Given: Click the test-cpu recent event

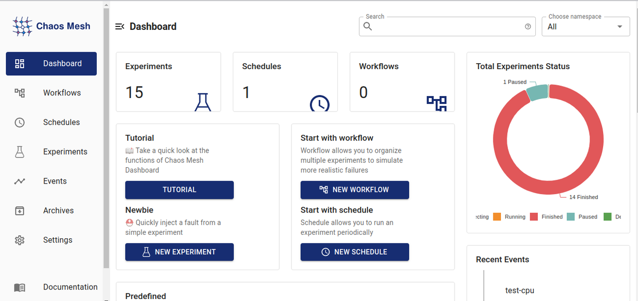Looking at the screenshot, I should (520, 291).
